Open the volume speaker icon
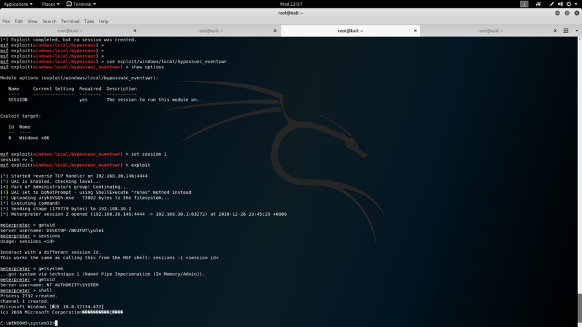582x327 pixels. pyautogui.click(x=560, y=4)
